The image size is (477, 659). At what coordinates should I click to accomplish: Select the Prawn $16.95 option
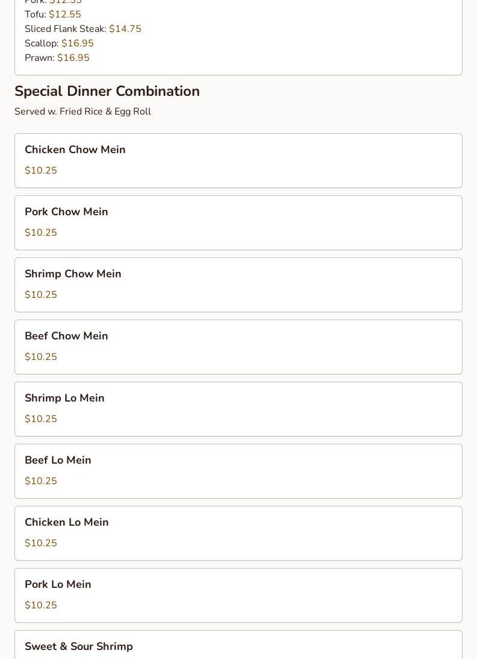[x=57, y=58]
